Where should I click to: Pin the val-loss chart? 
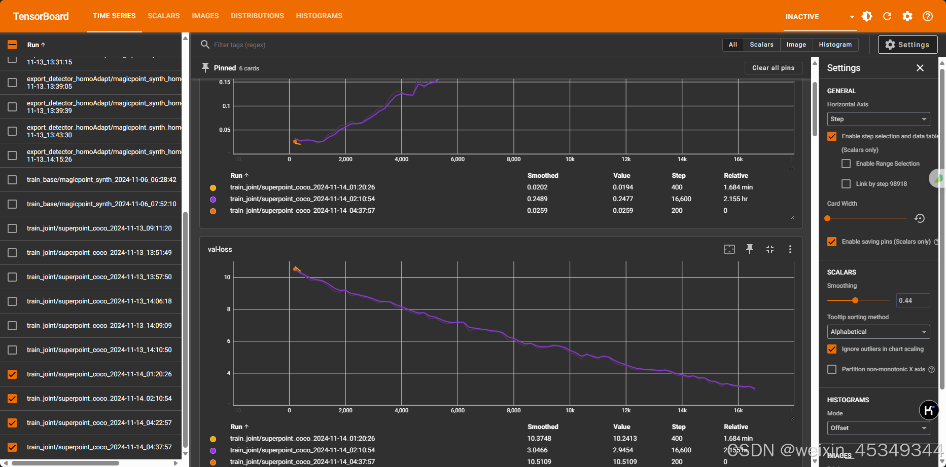click(750, 249)
